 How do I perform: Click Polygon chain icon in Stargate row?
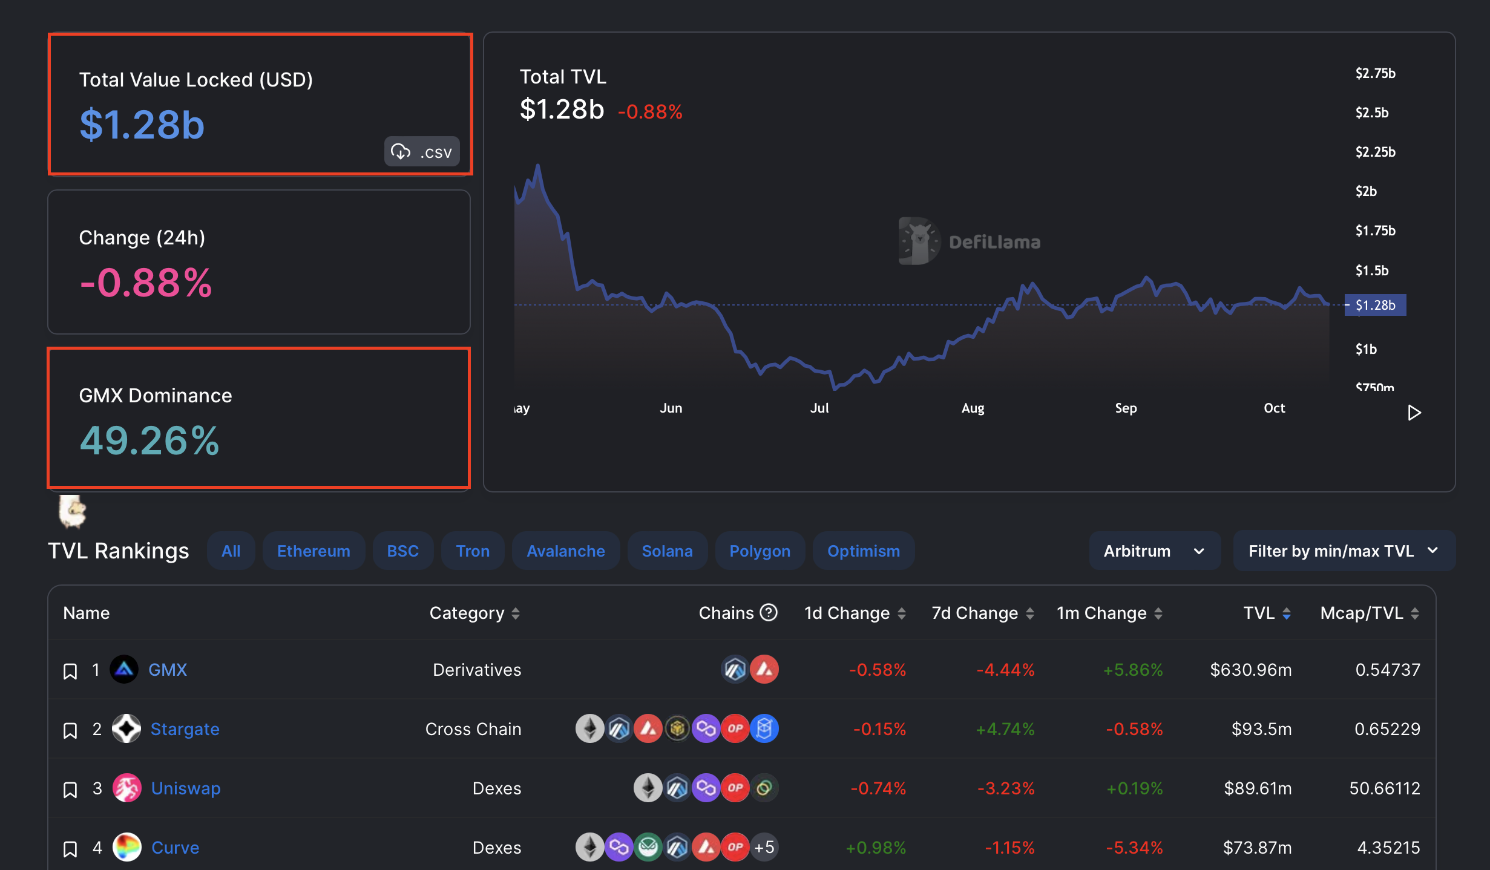tap(706, 729)
